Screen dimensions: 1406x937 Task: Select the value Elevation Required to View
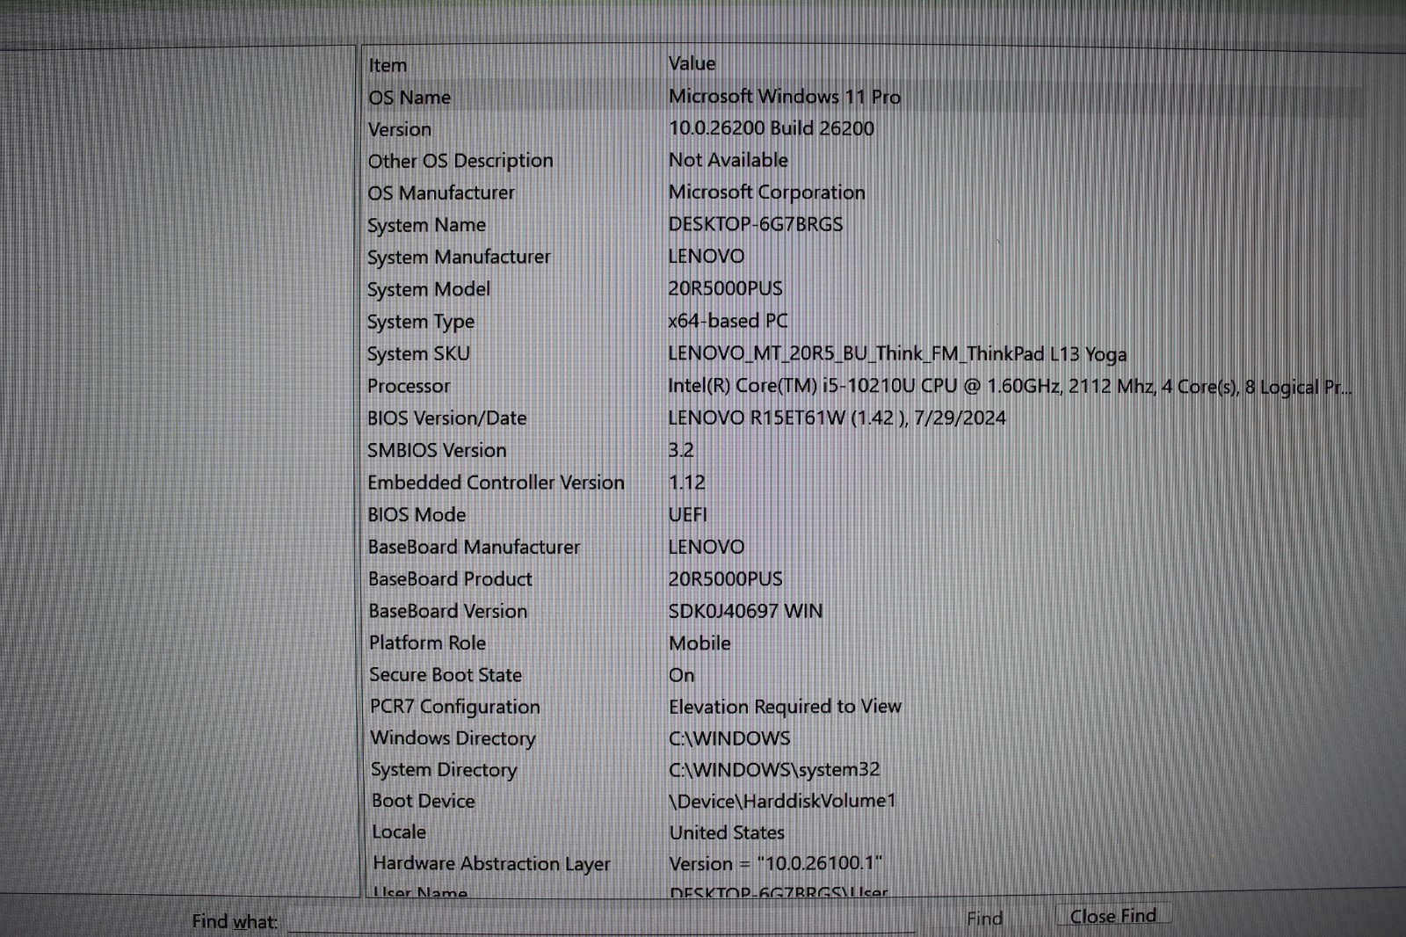tap(785, 707)
